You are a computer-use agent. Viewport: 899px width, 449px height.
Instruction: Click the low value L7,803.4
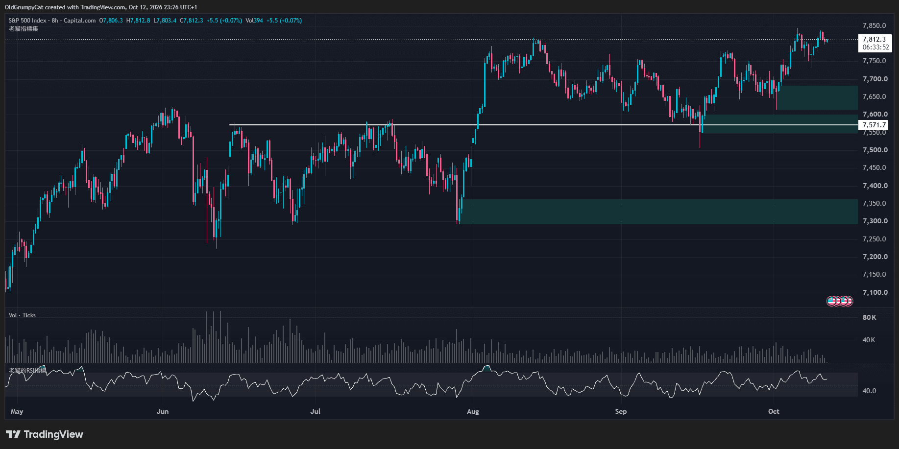pyautogui.click(x=165, y=21)
